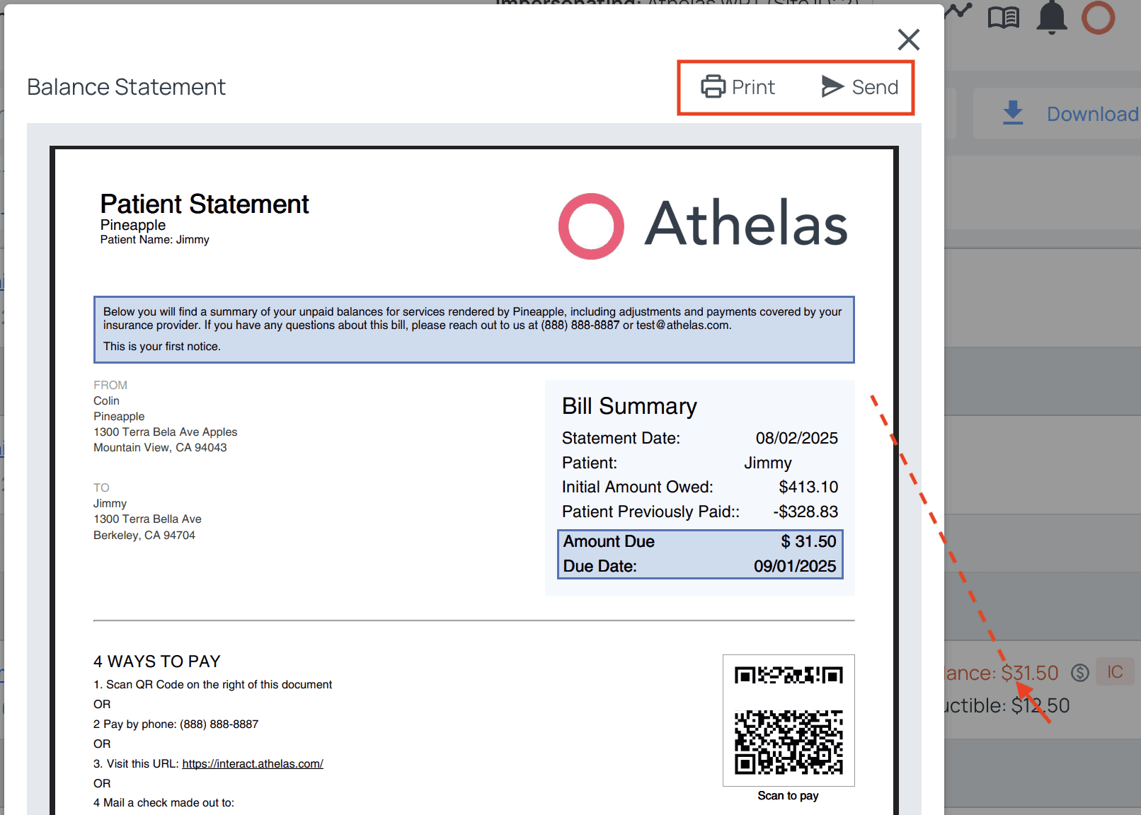The width and height of the screenshot is (1141, 815).
Task: Click the download arrow icon in background
Action: tap(1013, 112)
